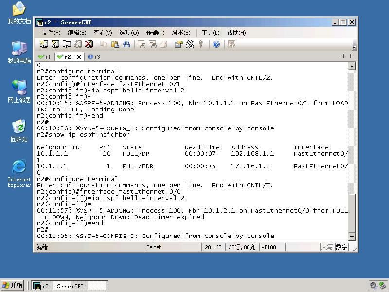Screen dimensions: 389x292
Task: Expand the toolbar options overflow arrow
Action: tap(354, 47)
